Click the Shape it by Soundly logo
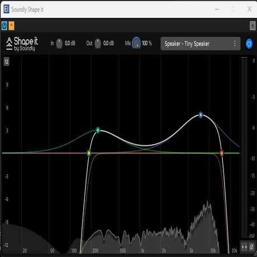The height and width of the screenshot is (257, 257). (22, 44)
